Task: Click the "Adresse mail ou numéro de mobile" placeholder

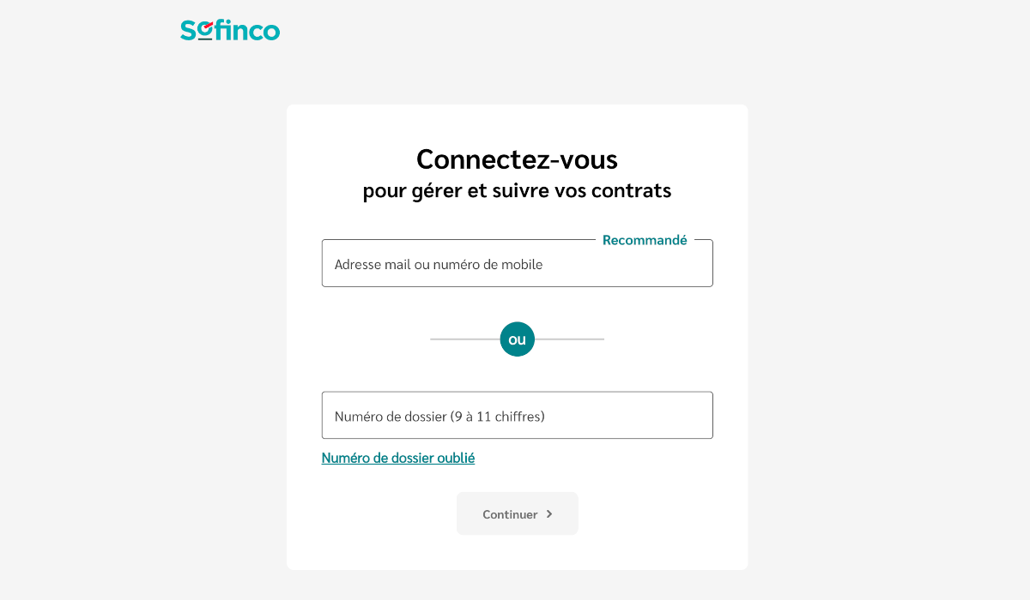Action: (439, 265)
